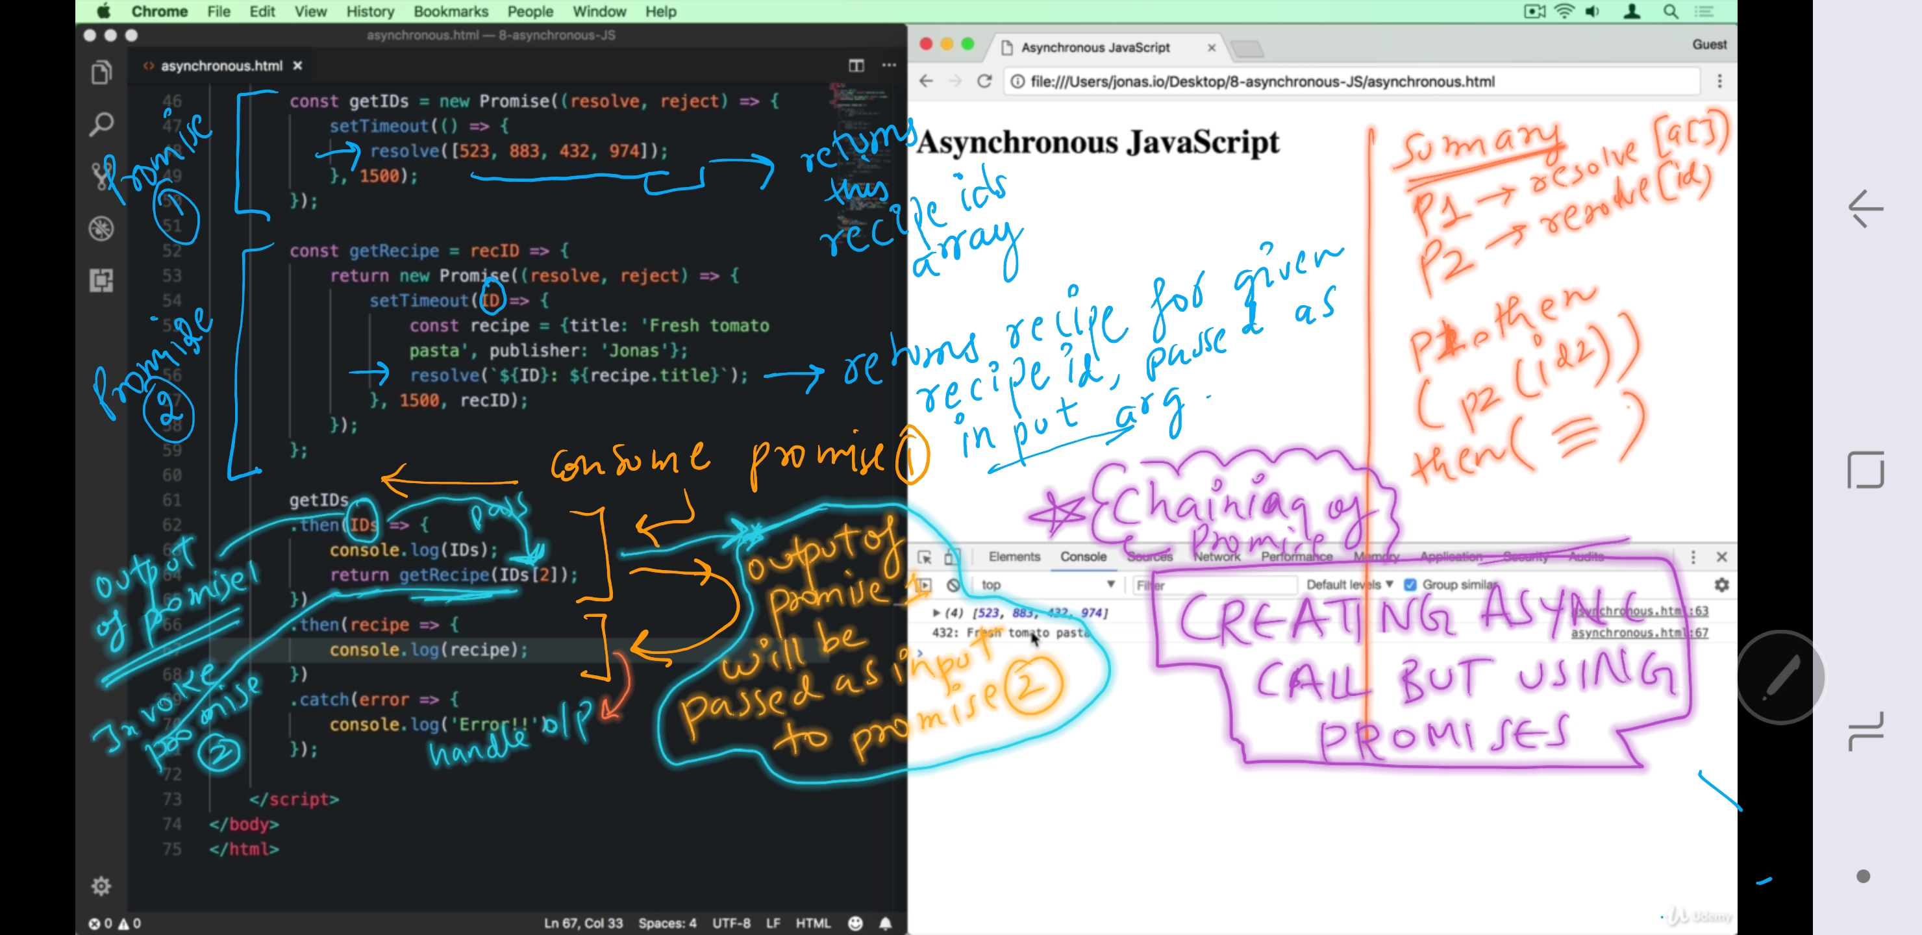Click the split editor icon

click(x=856, y=66)
